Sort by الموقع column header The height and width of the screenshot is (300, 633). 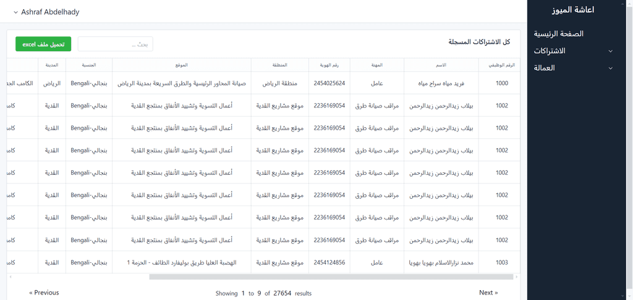(x=182, y=65)
